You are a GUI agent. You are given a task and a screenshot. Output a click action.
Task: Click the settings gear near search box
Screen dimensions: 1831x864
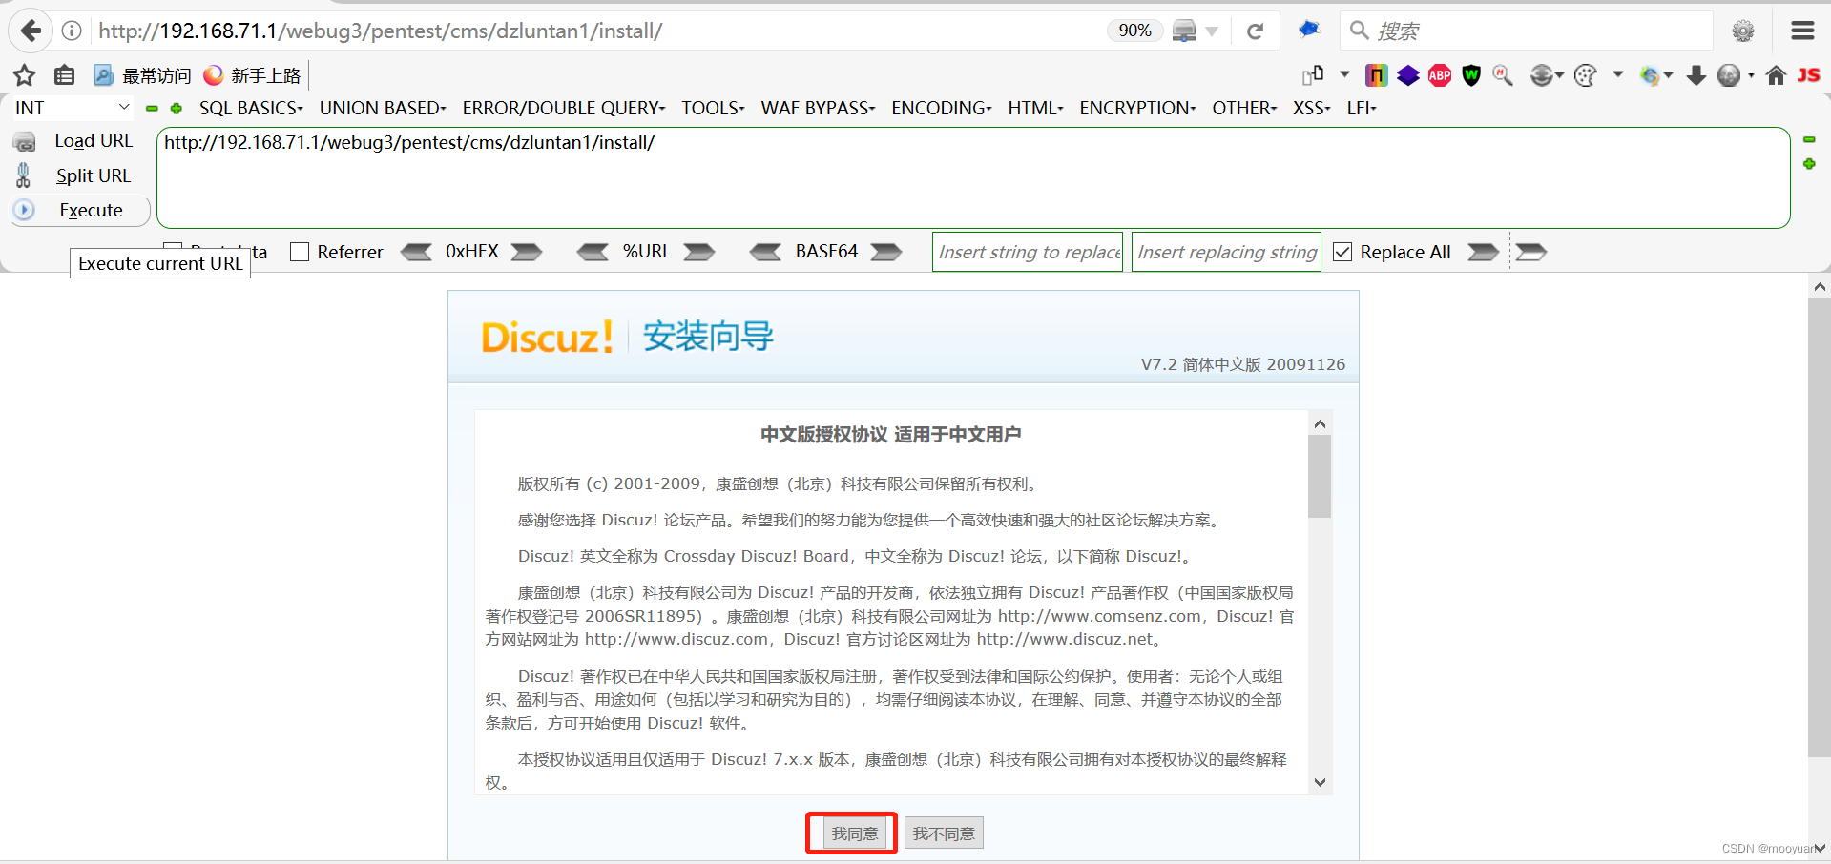1743,31
